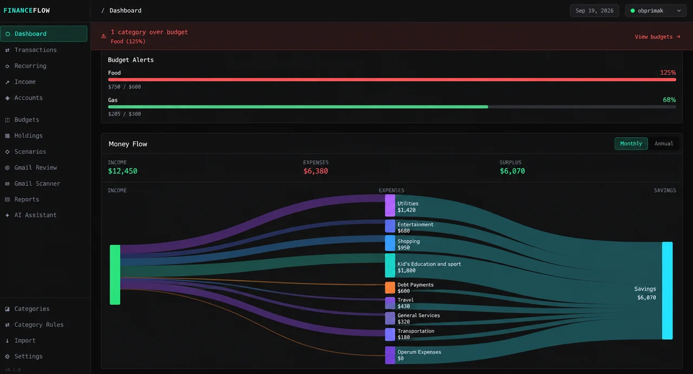Click the Income arrow icon

point(8,82)
